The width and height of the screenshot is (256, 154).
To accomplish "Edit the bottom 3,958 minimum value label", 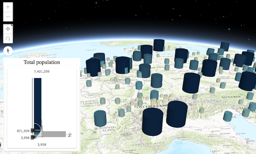I will (42, 145).
